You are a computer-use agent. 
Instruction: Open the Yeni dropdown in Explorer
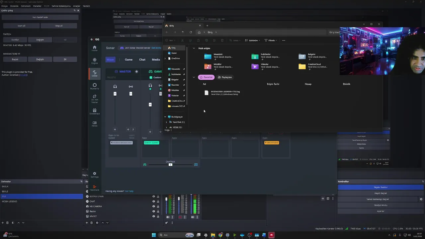pos(170,40)
